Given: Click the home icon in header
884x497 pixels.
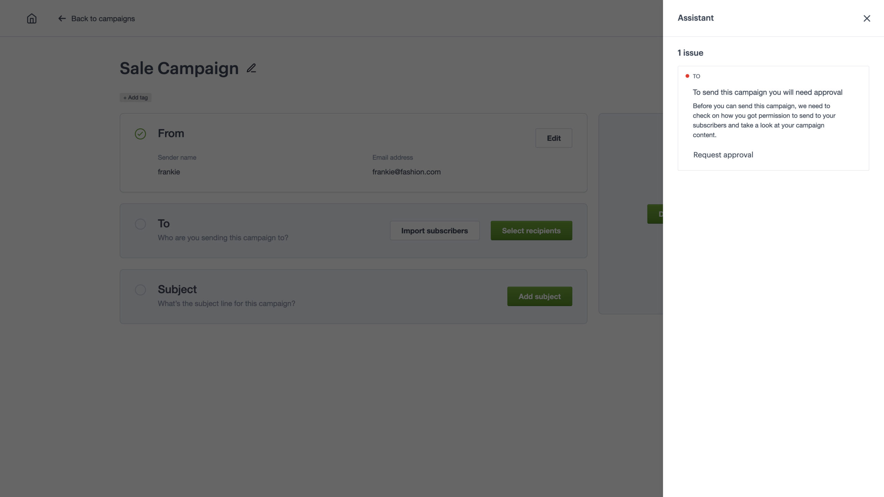Looking at the screenshot, I should (31, 18).
